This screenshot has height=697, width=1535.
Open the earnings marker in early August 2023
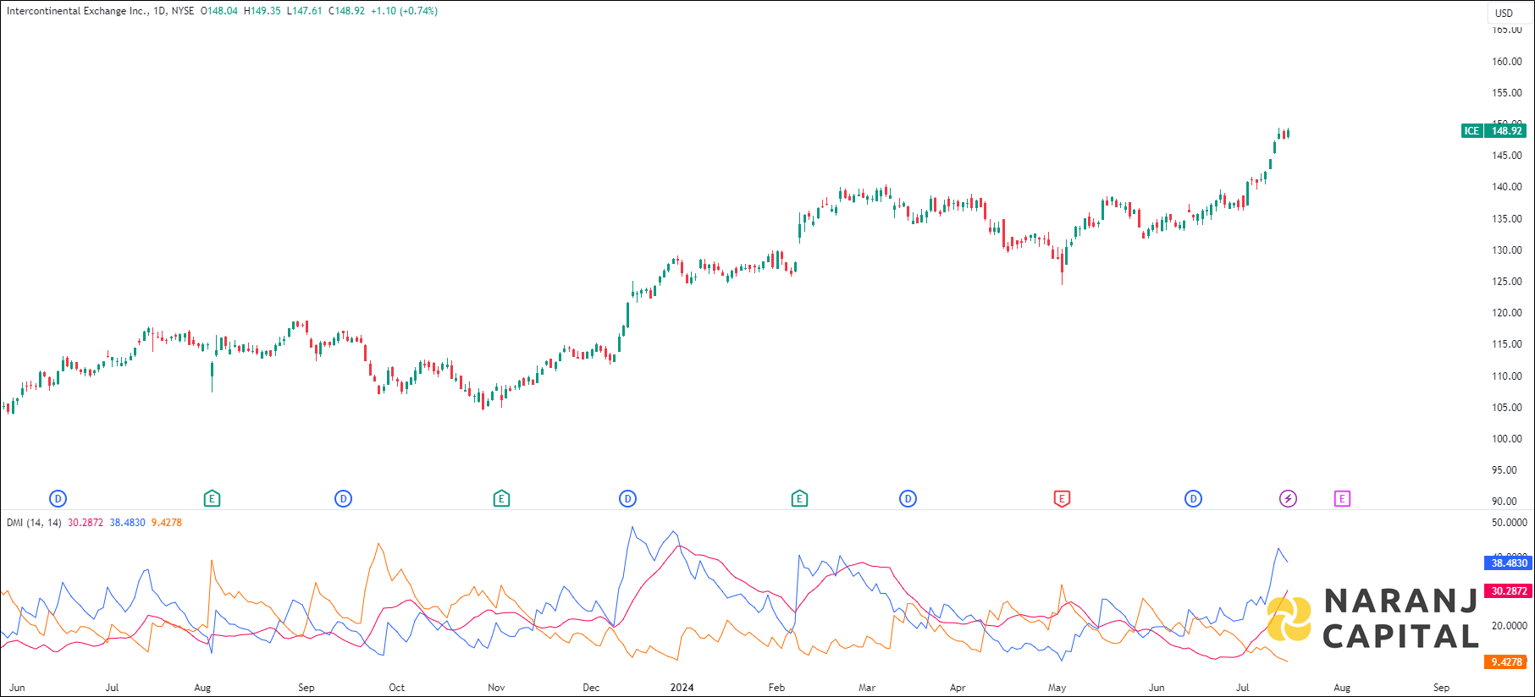click(212, 499)
